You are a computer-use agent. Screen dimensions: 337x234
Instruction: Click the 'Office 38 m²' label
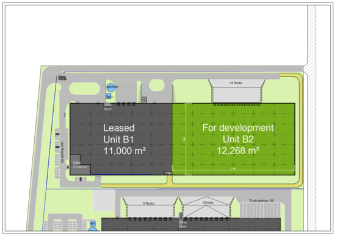107,107
